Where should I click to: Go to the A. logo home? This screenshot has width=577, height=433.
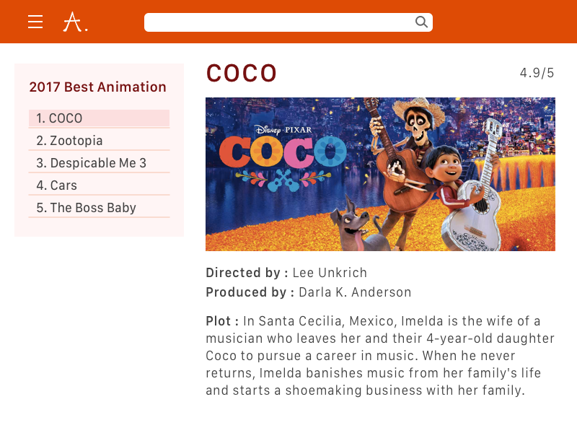[x=76, y=22]
